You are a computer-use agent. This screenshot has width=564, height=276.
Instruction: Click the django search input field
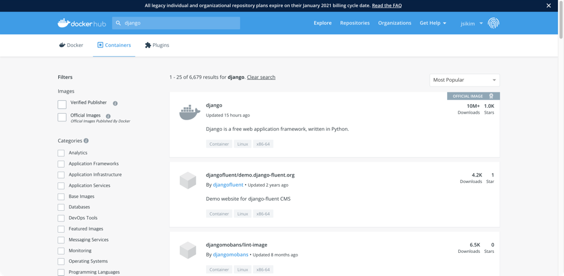[x=176, y=23]
